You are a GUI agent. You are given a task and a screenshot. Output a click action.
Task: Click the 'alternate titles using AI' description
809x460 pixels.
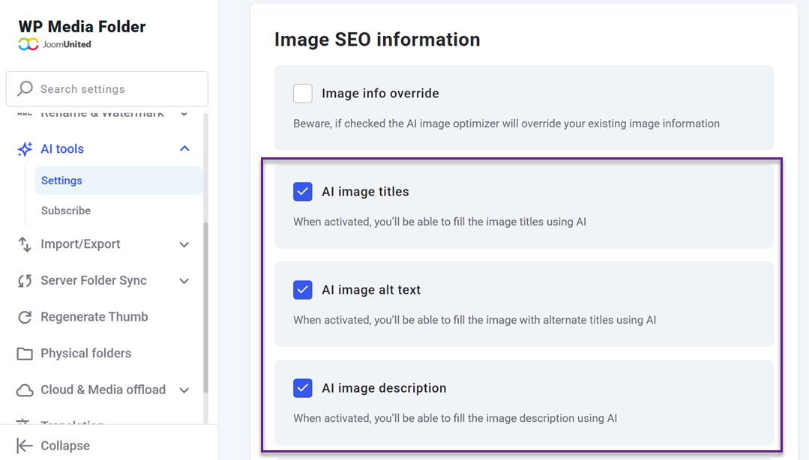pyautogui.click(x=475, y=320)
